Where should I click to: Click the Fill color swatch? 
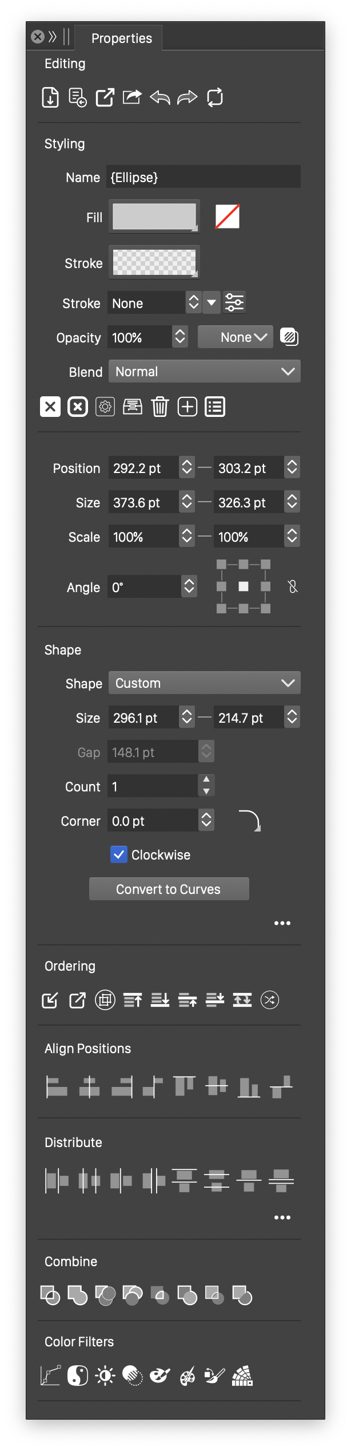point(154,216)
